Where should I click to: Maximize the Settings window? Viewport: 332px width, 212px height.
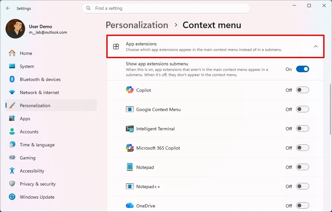point(309,6)
